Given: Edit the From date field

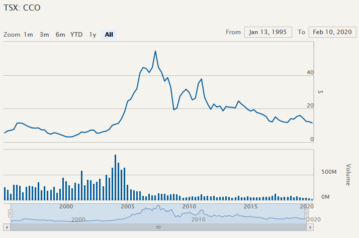Looking at the screenshot, I should click(x=268, y=32).
